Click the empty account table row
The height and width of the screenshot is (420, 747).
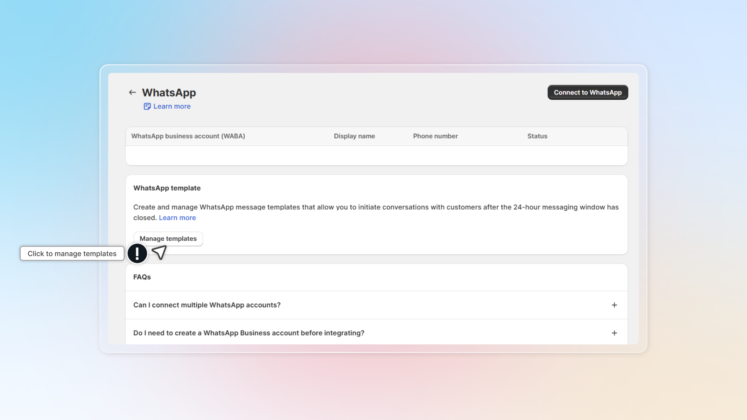[376, 156]
